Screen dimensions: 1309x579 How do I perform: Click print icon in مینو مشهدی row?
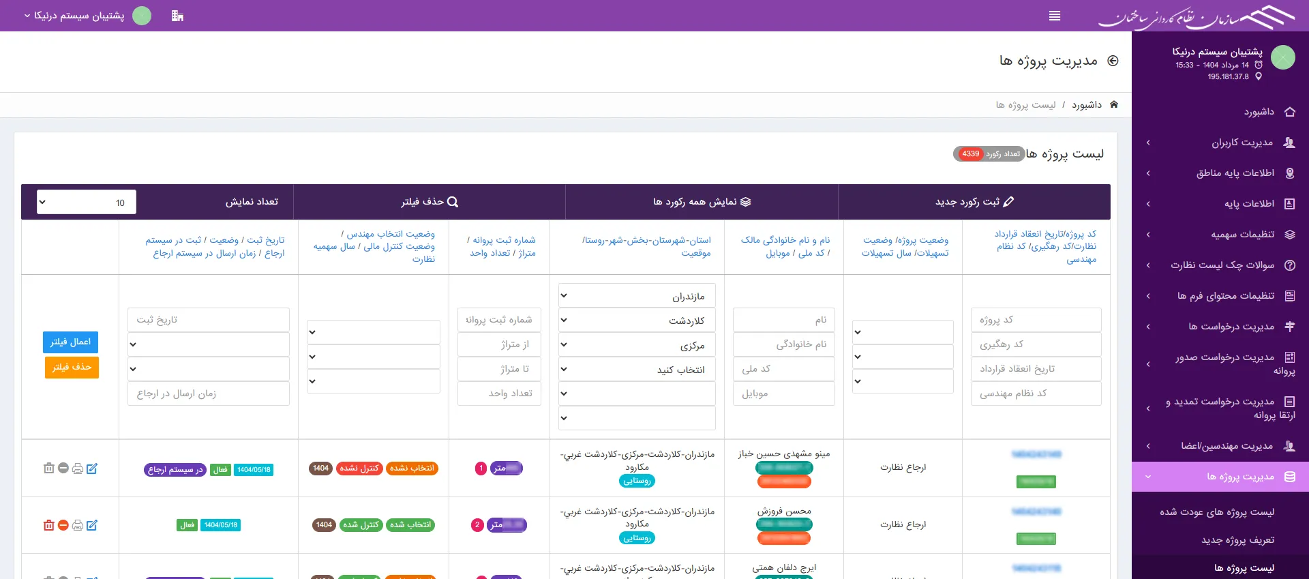[x=78, y=469]
